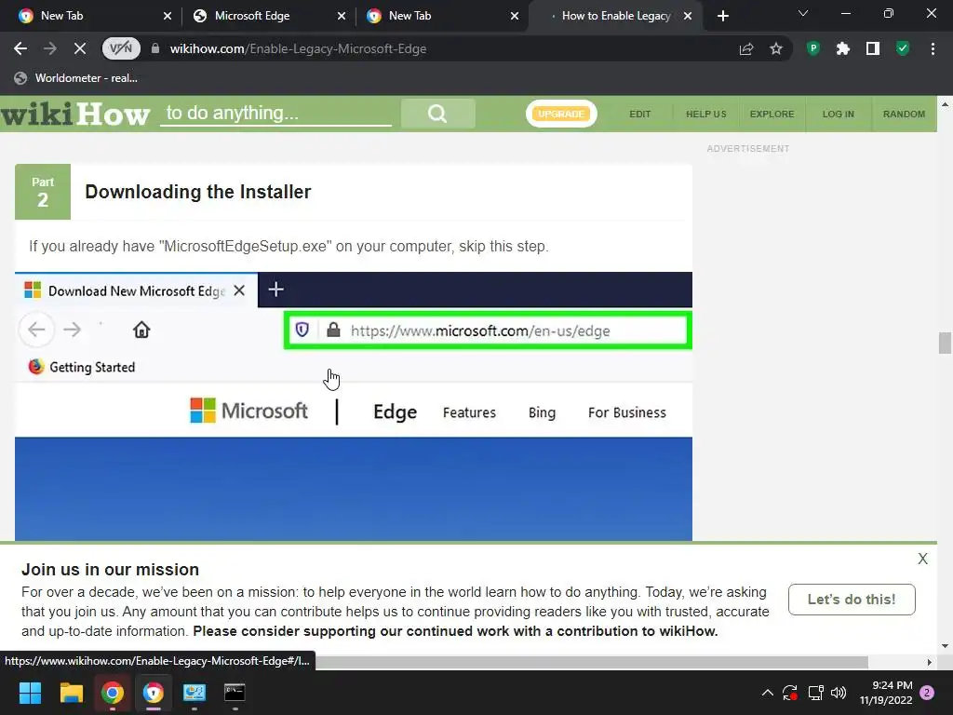
Task: Open a new browser tab
Action: pos(722,16)
